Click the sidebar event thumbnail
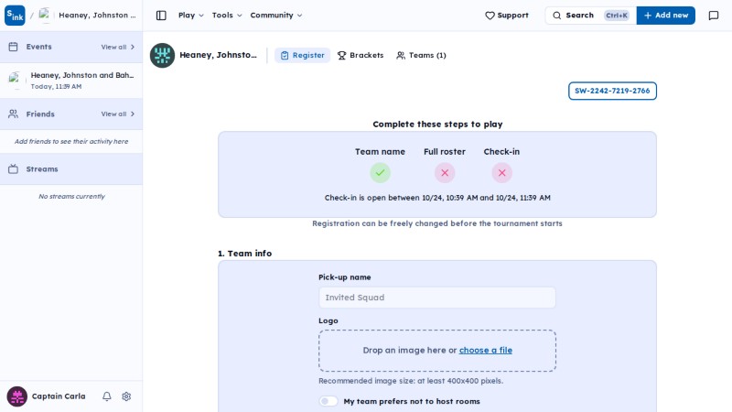The image size is (732, 412). tap(15, 80)
